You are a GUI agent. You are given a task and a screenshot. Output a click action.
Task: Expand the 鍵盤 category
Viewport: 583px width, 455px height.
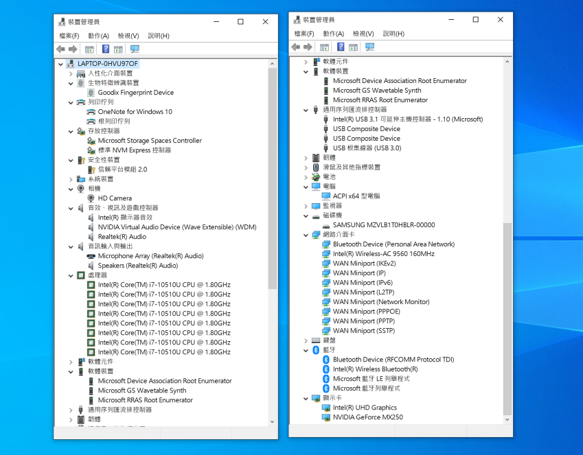[306, 340]
